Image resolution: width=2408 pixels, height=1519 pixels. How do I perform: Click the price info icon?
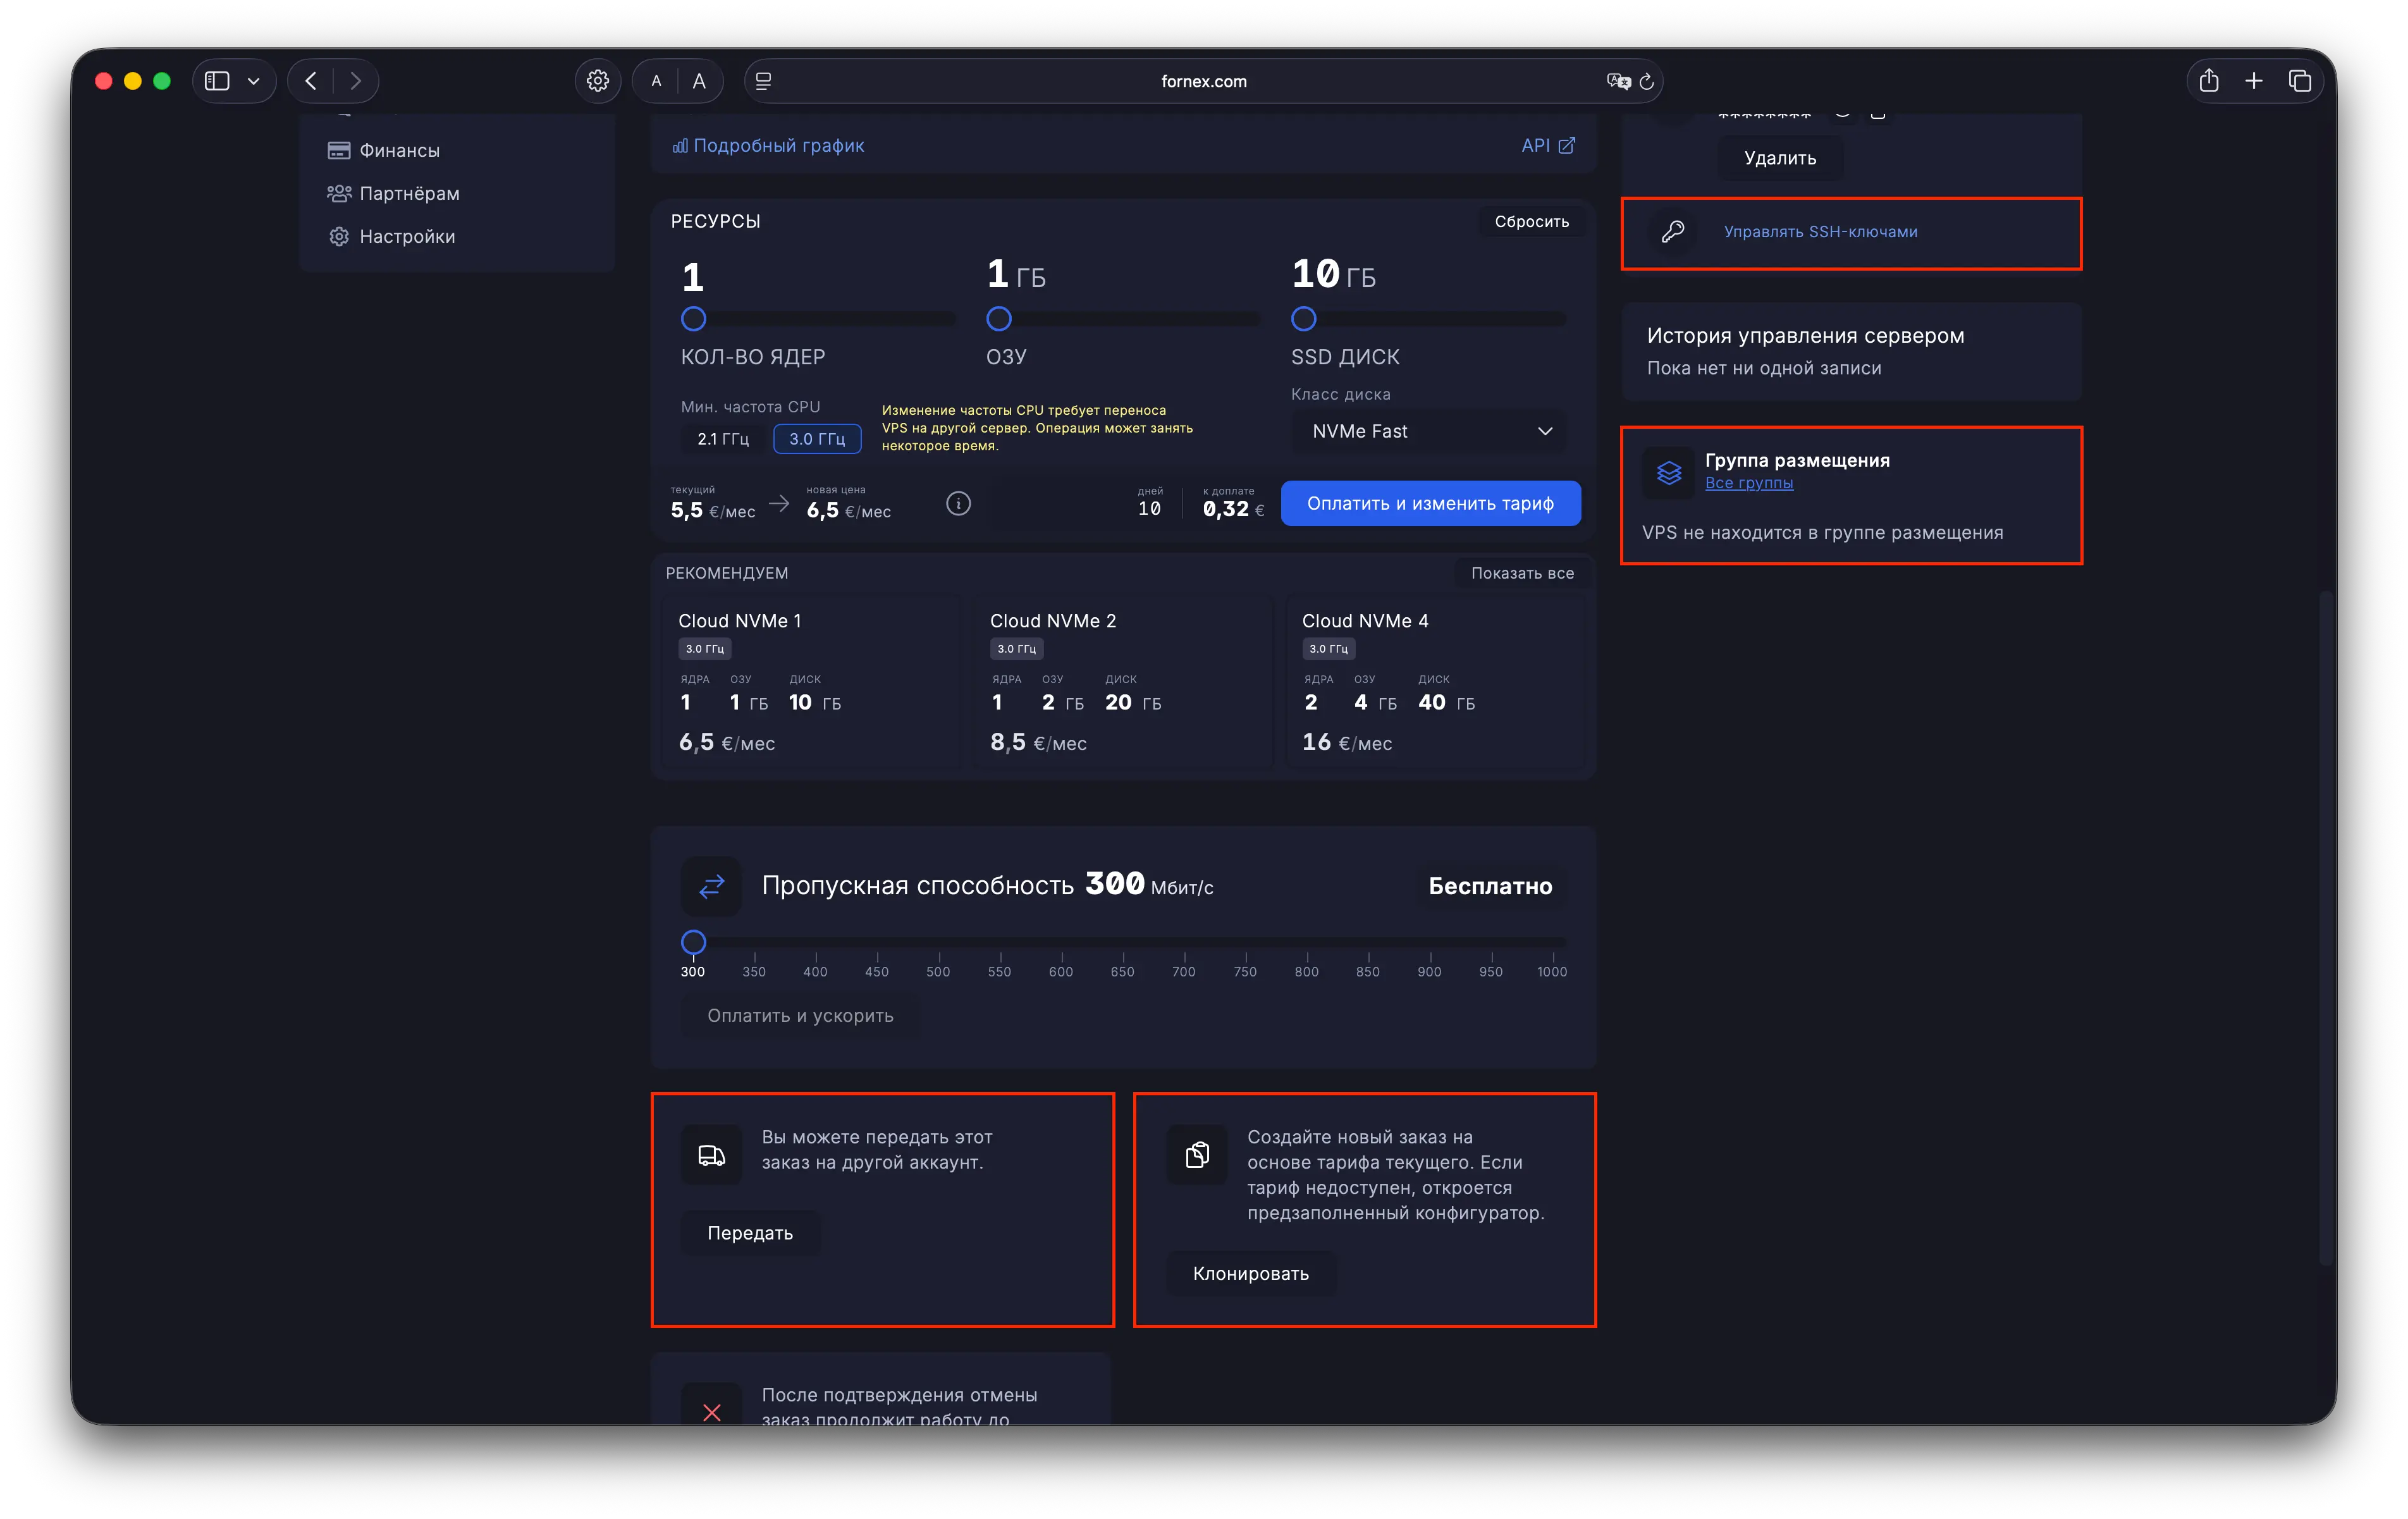click(x=958, y=503)
